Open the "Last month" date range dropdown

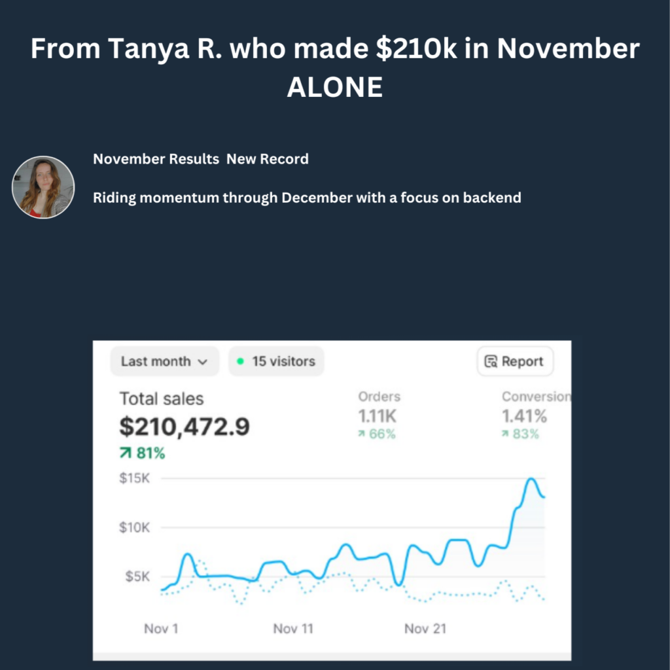164,362
